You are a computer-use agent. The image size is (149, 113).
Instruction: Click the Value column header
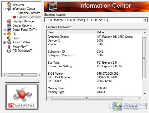coord(119,32)
